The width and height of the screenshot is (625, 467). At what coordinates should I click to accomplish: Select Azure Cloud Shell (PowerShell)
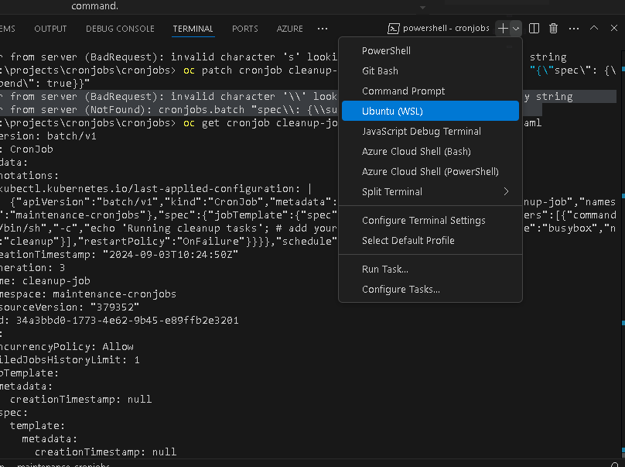pos(430,171)
